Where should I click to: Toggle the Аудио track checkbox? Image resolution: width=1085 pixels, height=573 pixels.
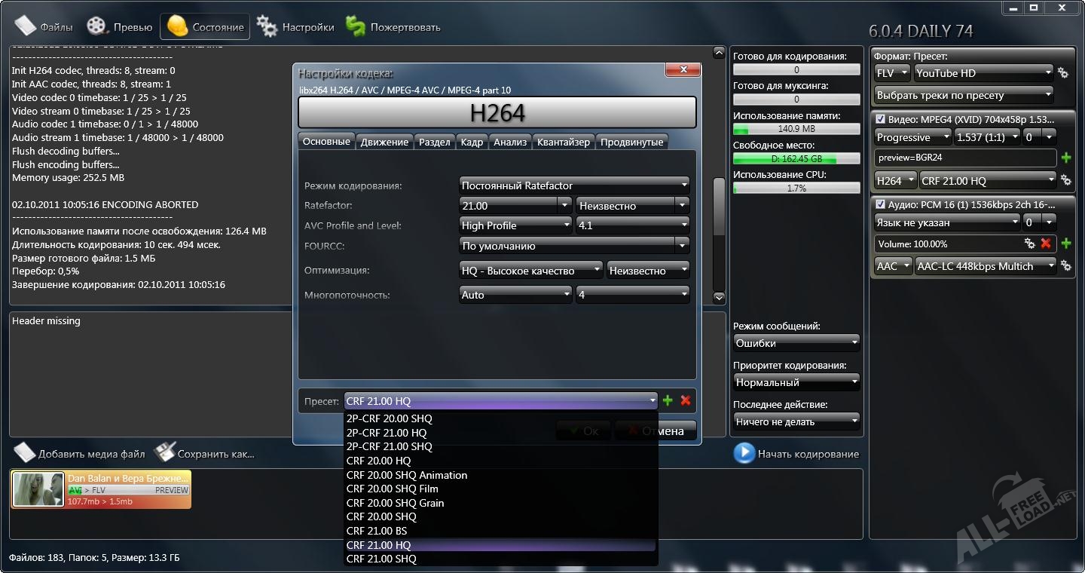click(x=880, y=204)
